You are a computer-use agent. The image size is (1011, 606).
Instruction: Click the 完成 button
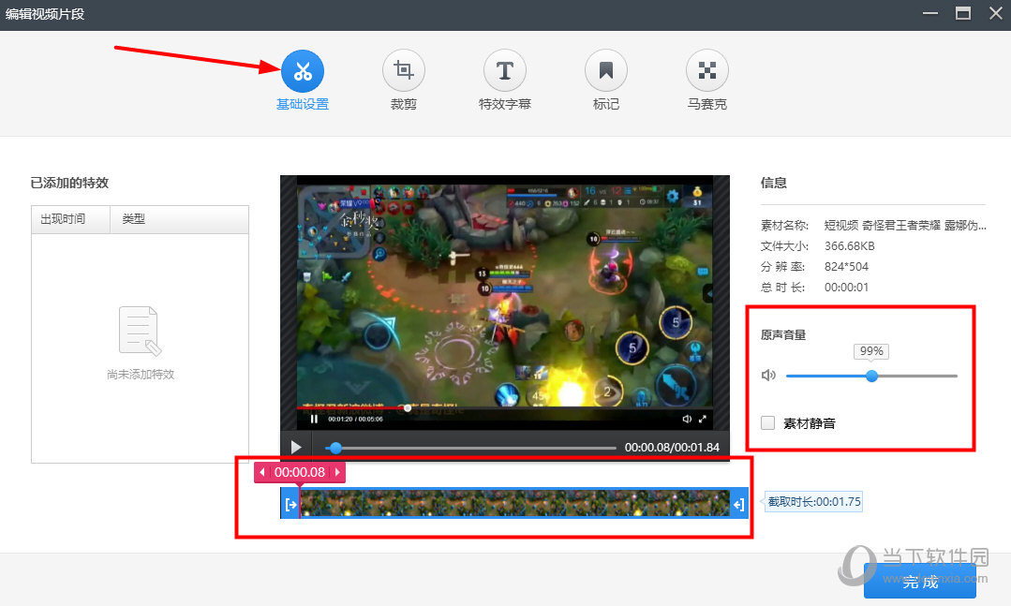pos(919,582)
